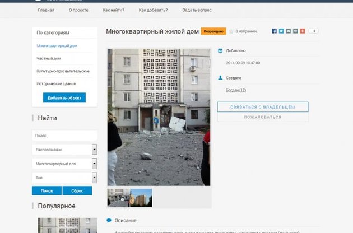This screenshot has height=233, width=353.
Task: Select the Многоквартирный дом category
Action: point(57,46)
